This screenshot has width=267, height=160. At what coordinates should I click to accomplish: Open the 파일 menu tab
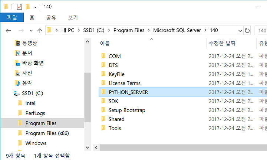12,17
